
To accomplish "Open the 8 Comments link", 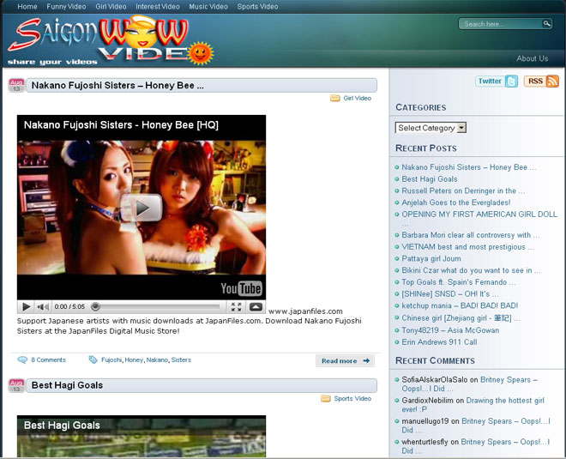I will [48, 359].
